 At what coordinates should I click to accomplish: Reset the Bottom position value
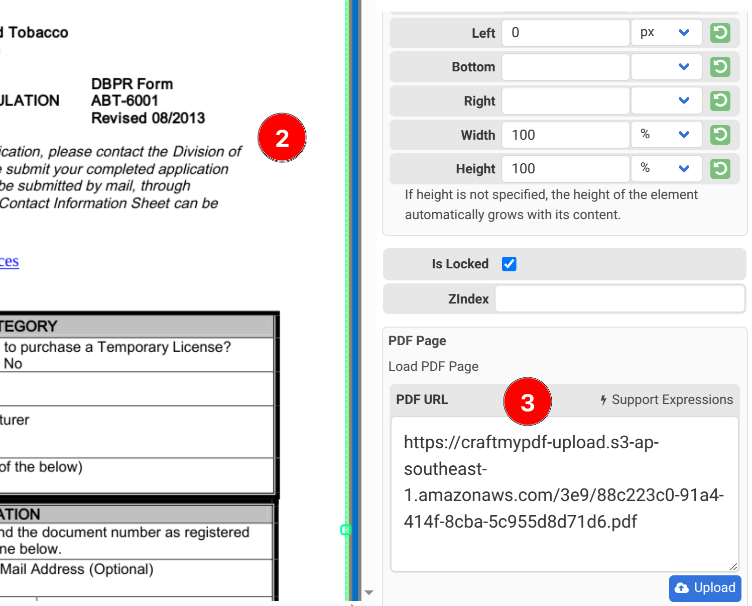tap(720, 67)
